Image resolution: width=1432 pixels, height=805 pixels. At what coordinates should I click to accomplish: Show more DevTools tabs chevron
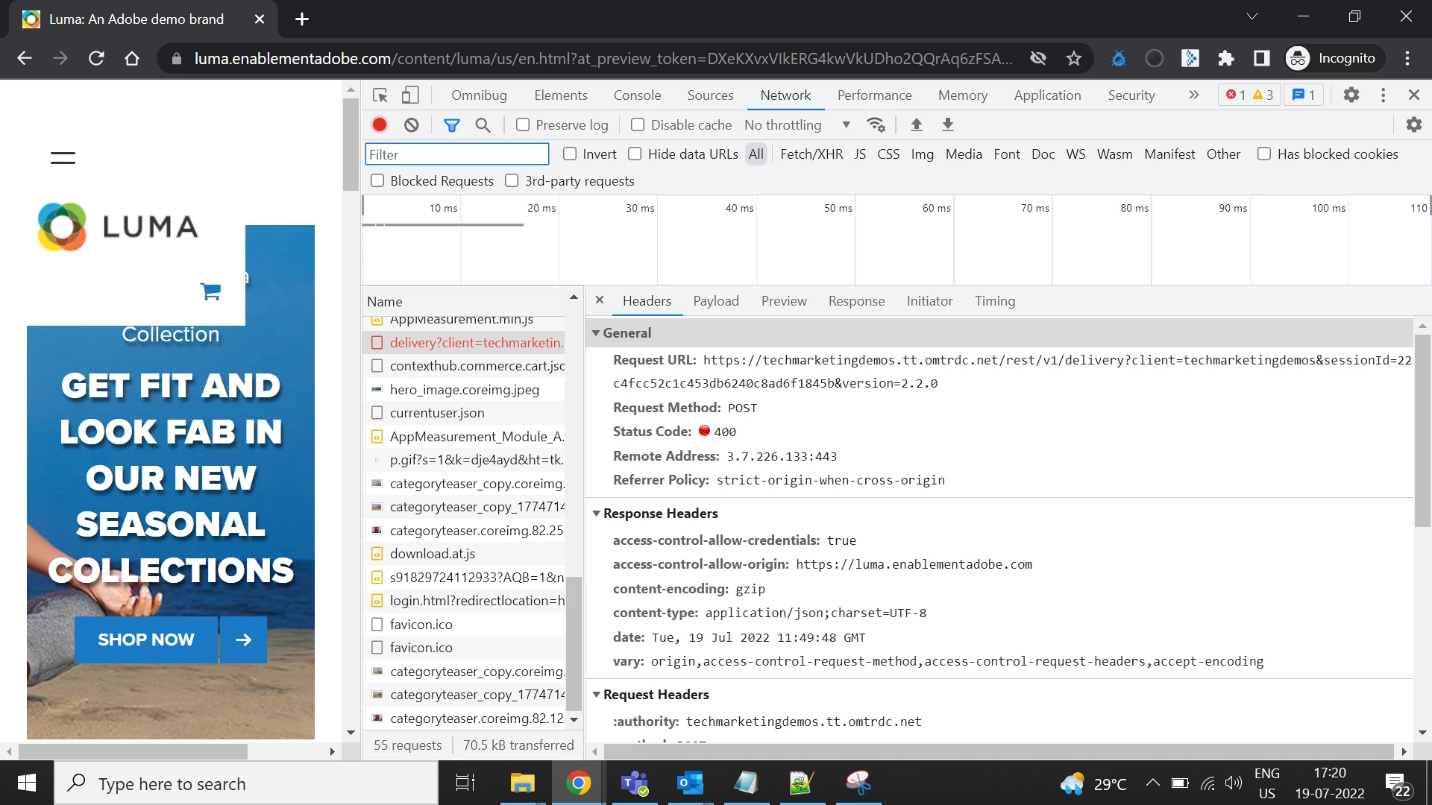[1193, 95]
